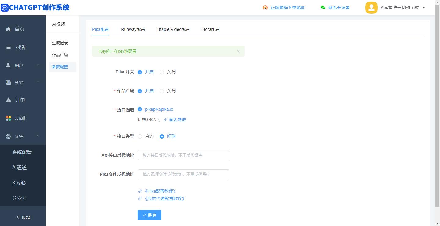Select 关闭 for Pika 开关
Viewport: 440px width, 226px height.
point(162,72)
